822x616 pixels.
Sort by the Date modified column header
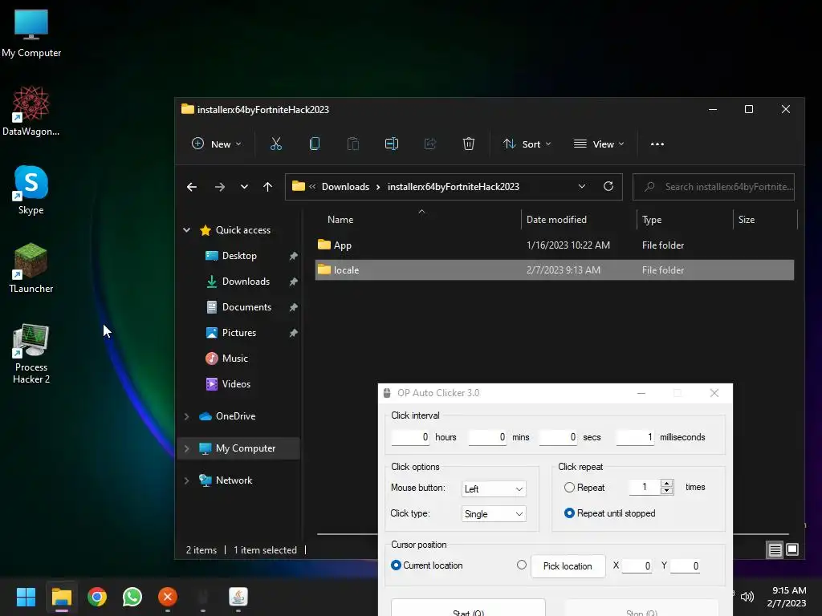point(556,220)
